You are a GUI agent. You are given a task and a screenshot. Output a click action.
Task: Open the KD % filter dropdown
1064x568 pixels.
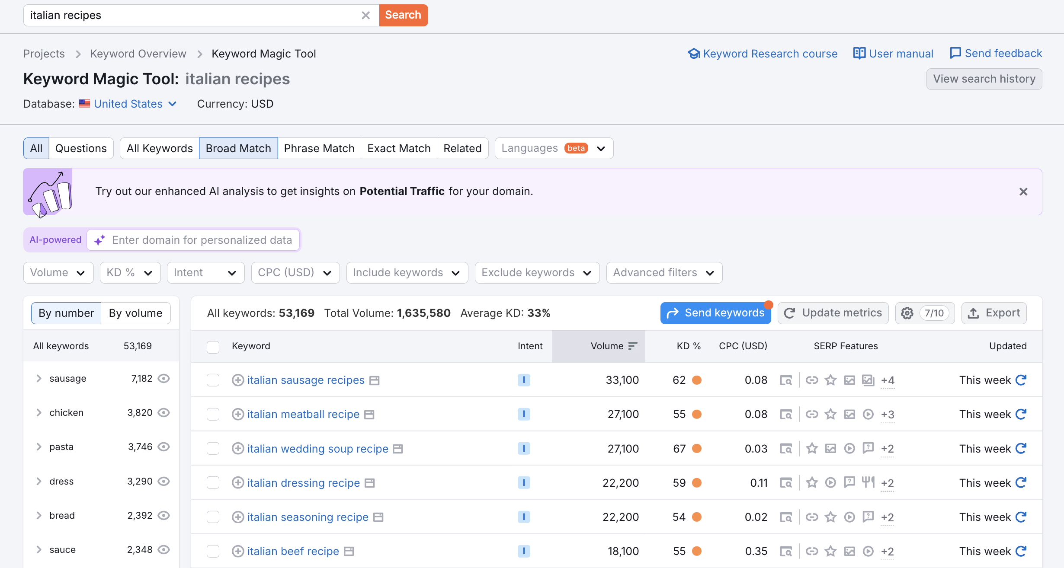[x=130, y=273]
